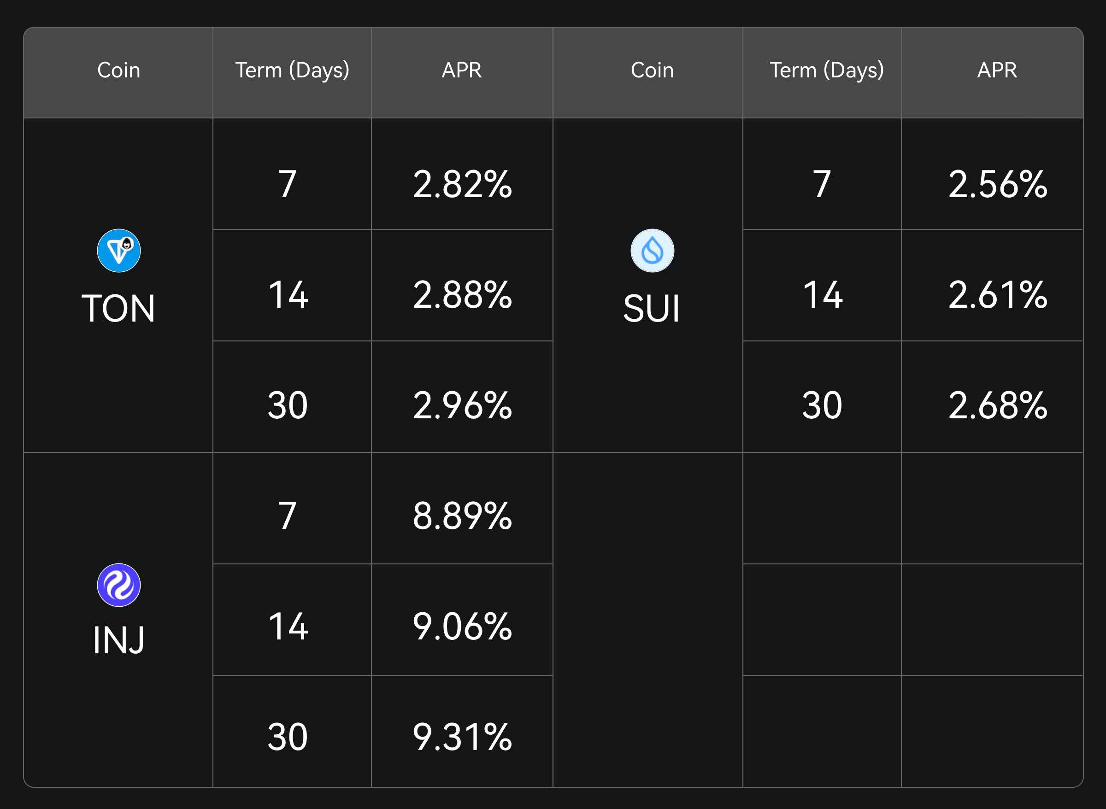Click TON 14-day 2.88% APR cell
Viewport: 1106px width, 809px height.
(x=462, y=295)
